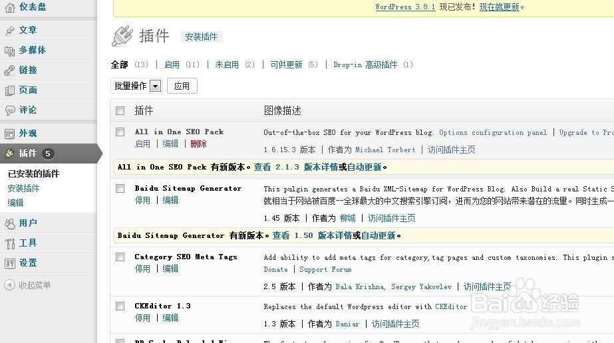Check the CKEditor 1.3 checkbox
The image size is (614, 343).
[120, 306]
